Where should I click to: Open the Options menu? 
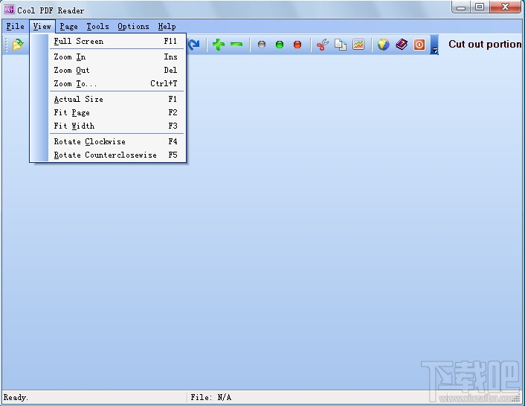click(133, 27)
